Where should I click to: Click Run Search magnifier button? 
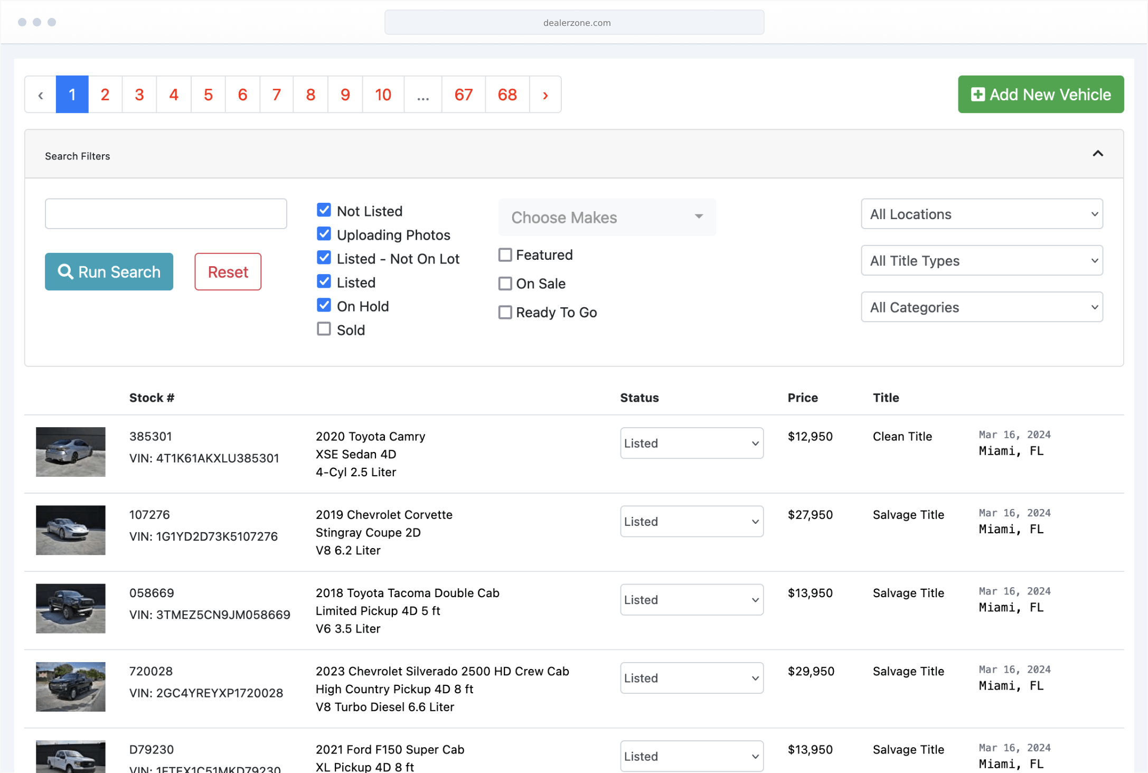109,271
